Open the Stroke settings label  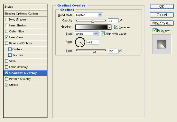(14, 85)
